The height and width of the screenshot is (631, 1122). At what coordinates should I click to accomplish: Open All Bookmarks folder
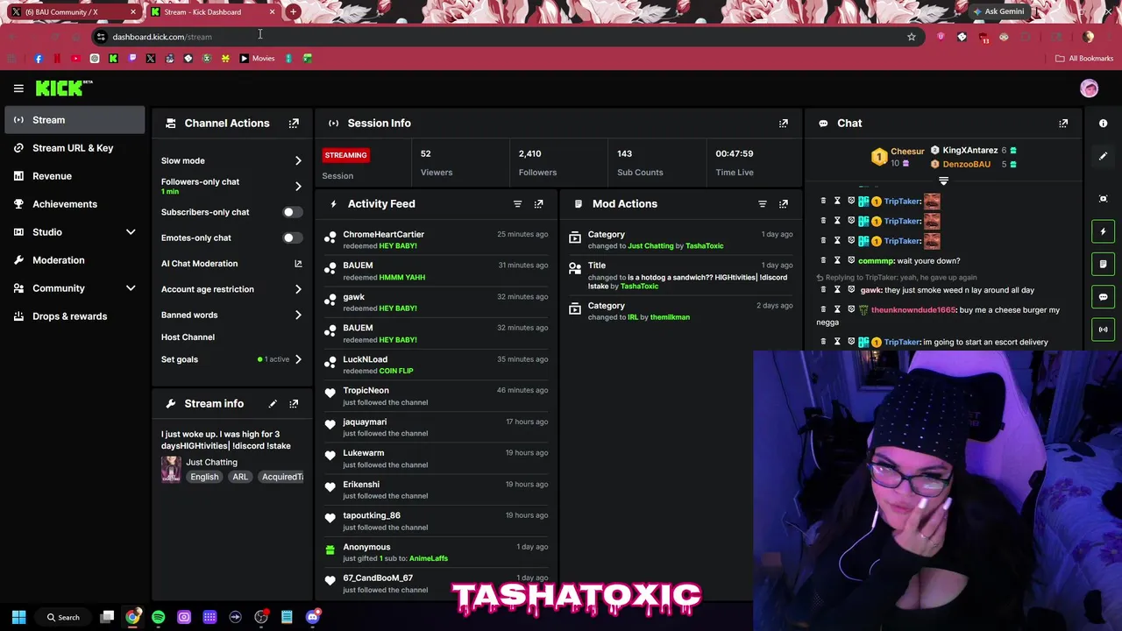pyautogui.click(x=1084, y=59)
